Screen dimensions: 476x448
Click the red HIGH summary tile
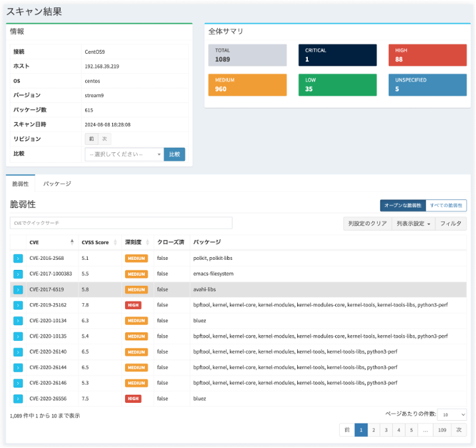click(427, 55)
